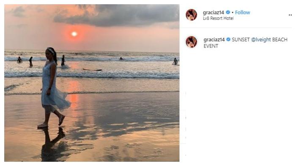
Task: Click the group of swimmers at left
Action: pyautogui.click(x=25, y=61)
